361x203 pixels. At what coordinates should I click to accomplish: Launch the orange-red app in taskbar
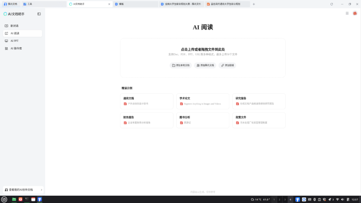(20, 199)
